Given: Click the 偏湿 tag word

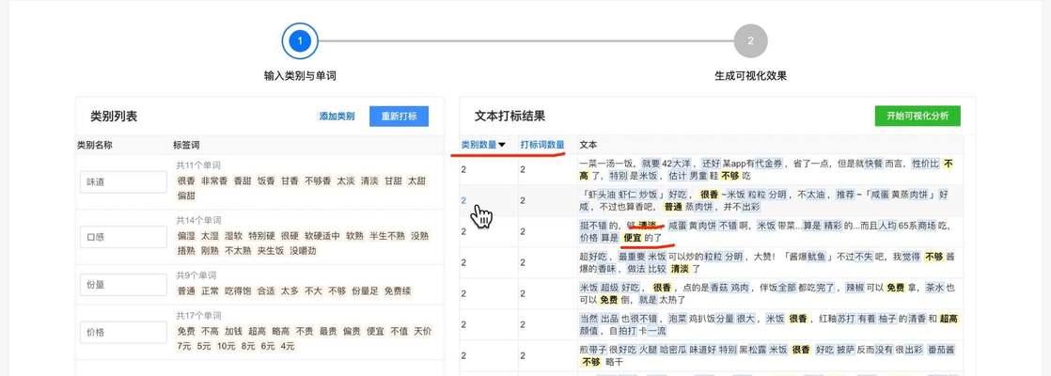Looking at the screenshot, I should (x=186, y=236).
